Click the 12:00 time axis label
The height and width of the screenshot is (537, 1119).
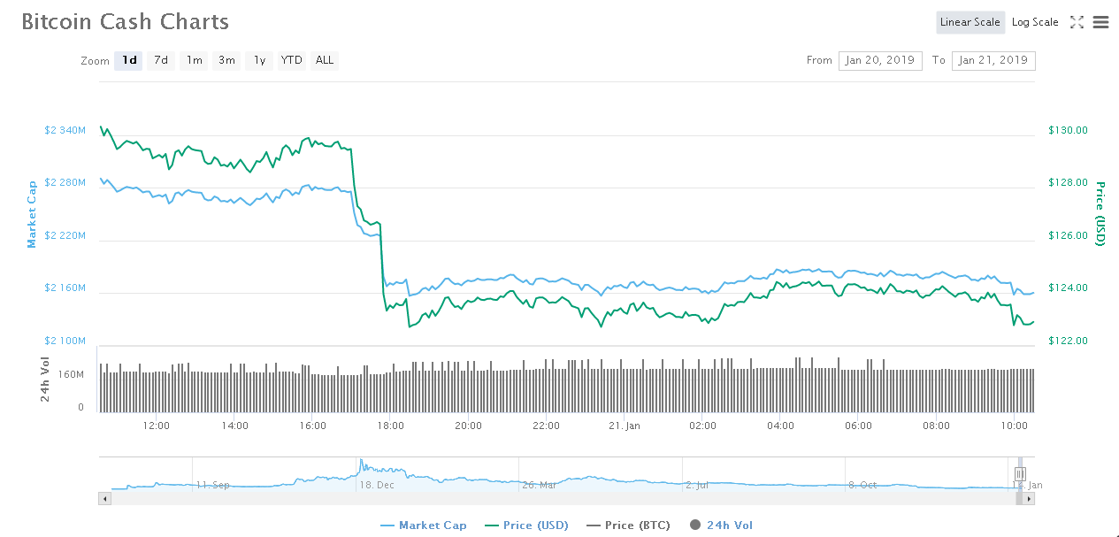coord(157,426)
